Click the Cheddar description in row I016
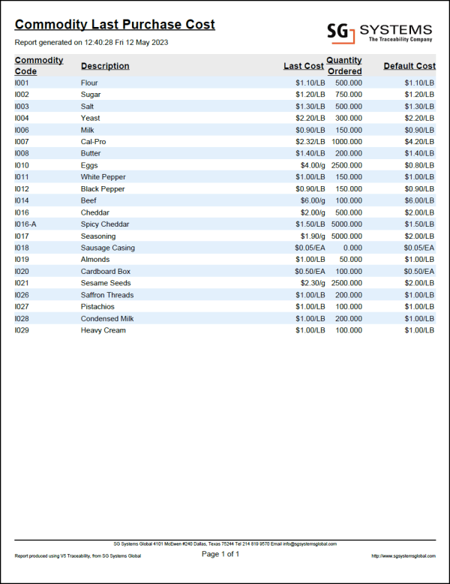450x584 pixels. tap(95, 212)
